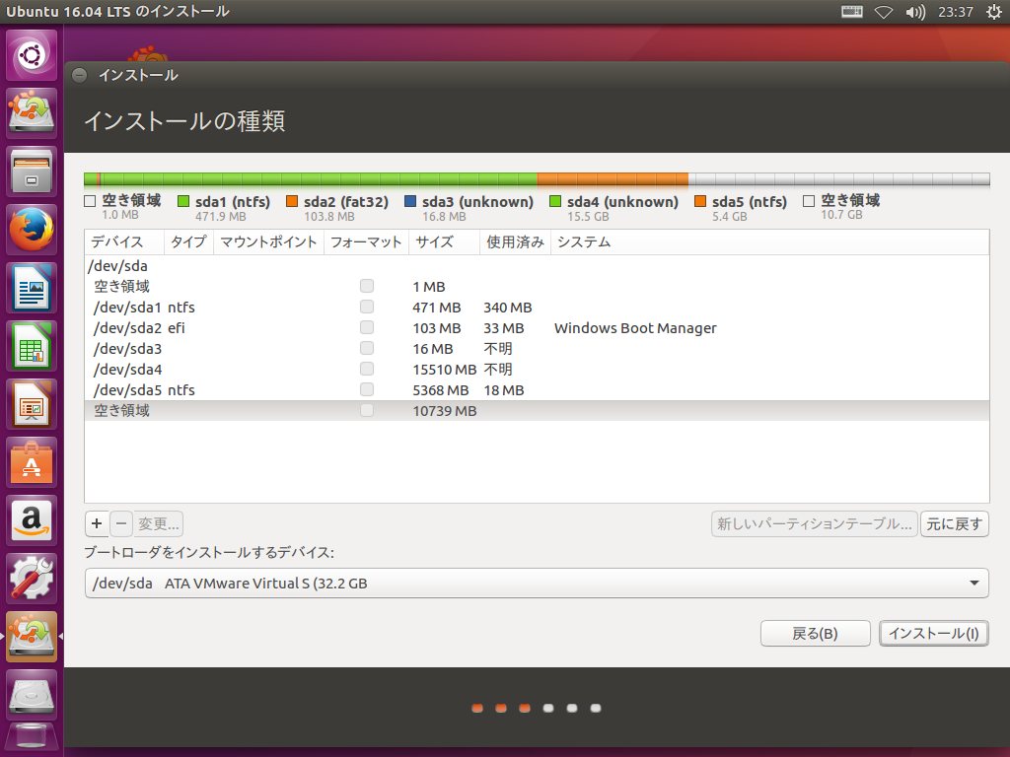Click the sda1 (ntfs) green legend swatch
Viewport: 1010px width, 757px height.
pos(183,201)
